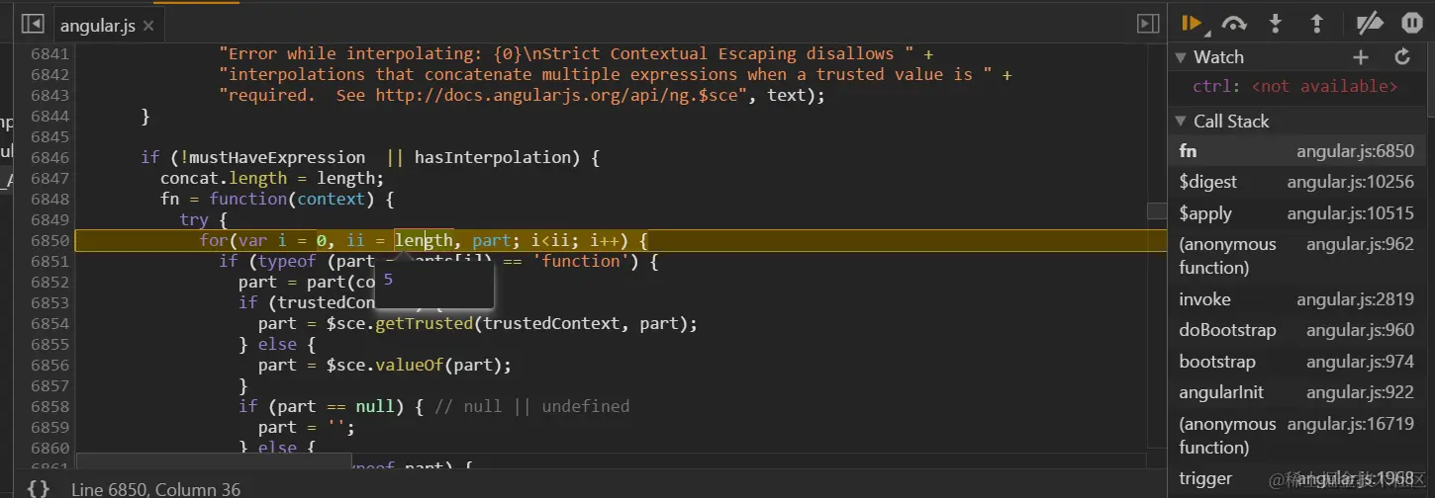Screen dimensions: 1435x498
Task: Open the angular.js:922 source link
Action: [1360, 392]
